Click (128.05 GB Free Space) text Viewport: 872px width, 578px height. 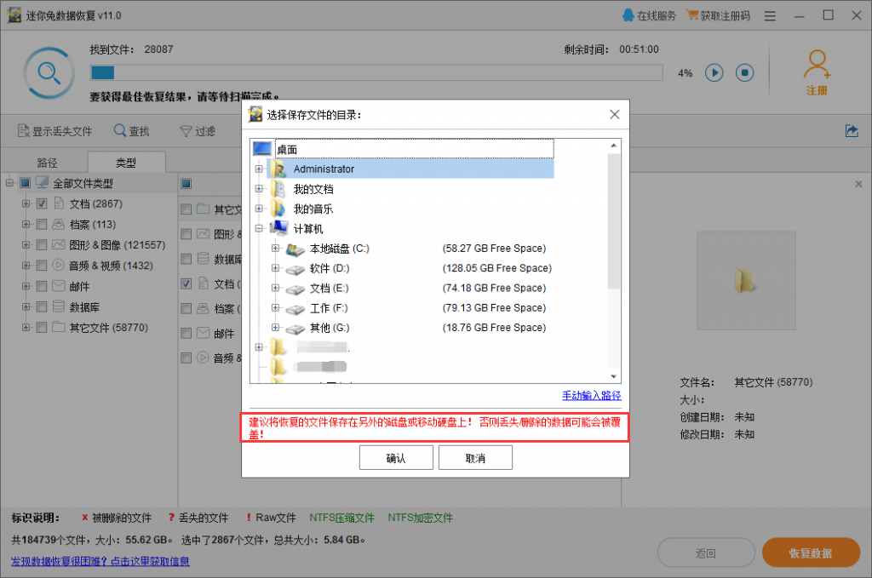coord(497,268)
